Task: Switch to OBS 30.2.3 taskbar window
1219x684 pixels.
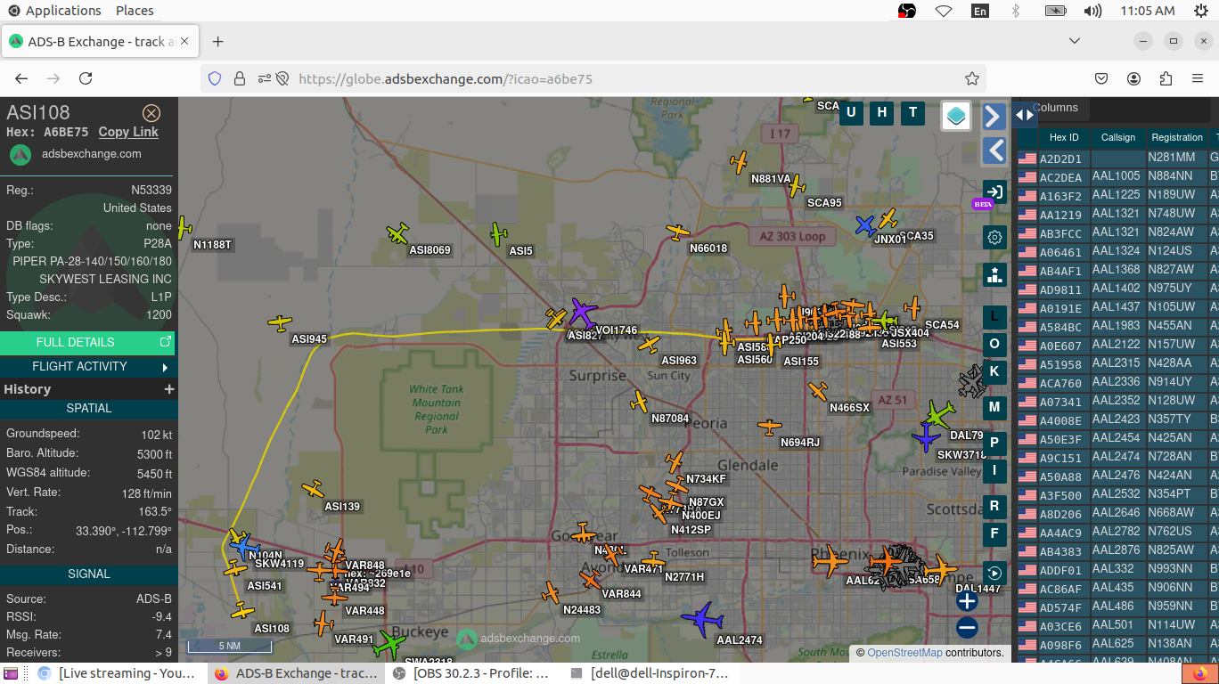Action: click(471, 673)
